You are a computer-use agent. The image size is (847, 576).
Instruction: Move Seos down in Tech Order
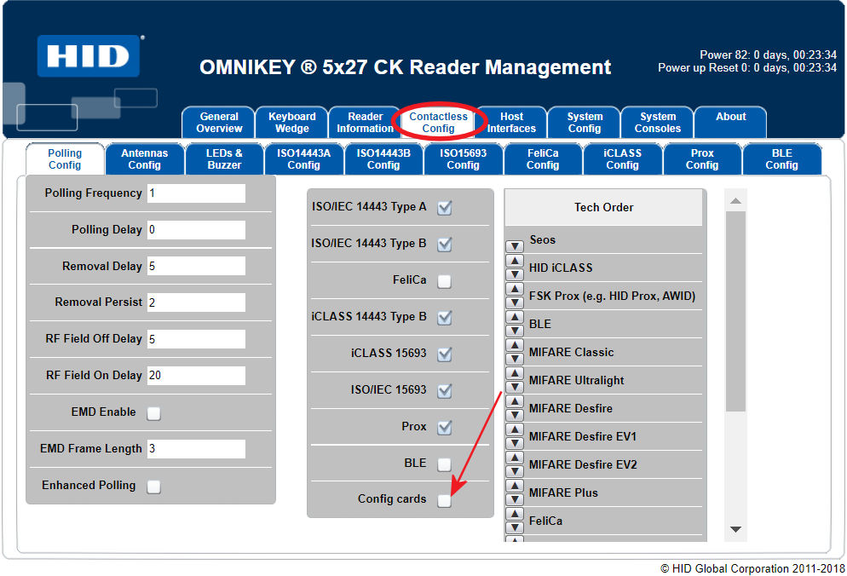point(515,246)
